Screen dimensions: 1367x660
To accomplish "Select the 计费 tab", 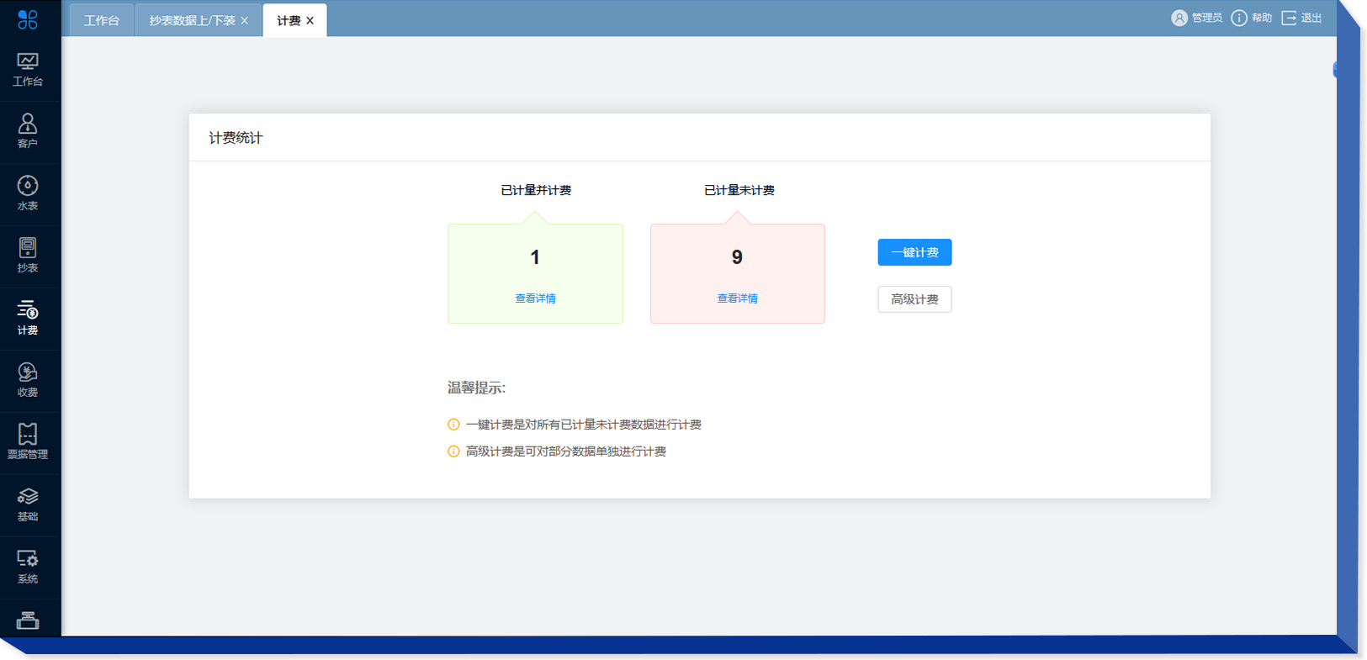I will click(289, 20).
